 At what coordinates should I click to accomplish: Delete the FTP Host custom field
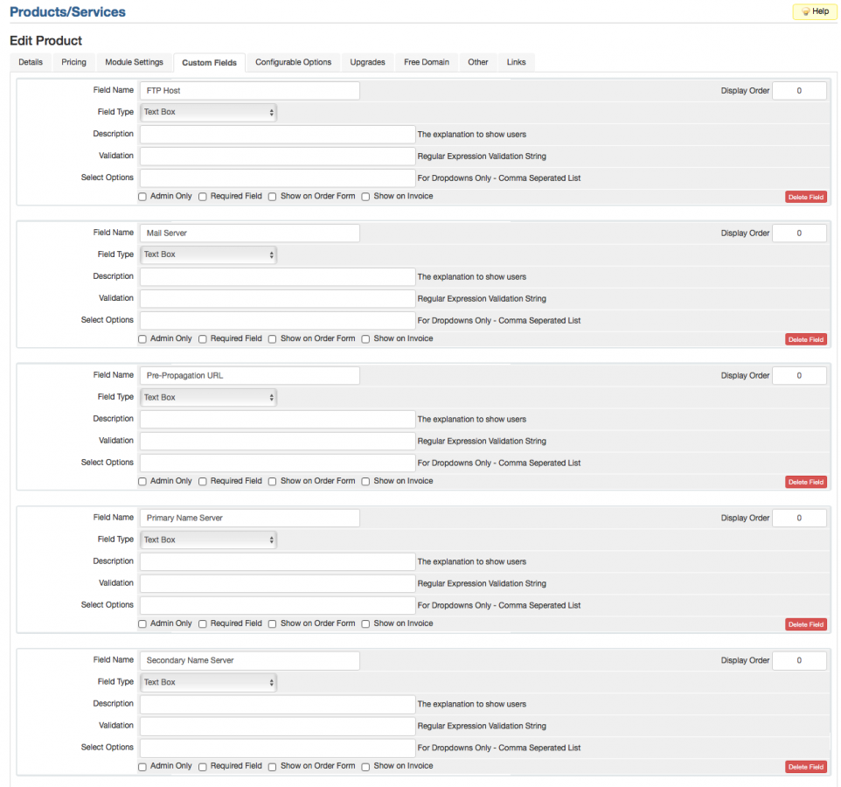pyautogui.click(x=805, y=198)
